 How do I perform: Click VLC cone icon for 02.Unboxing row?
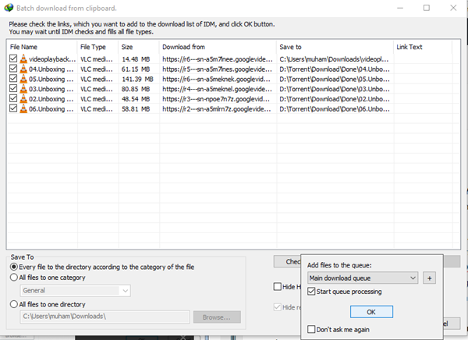pos(23,99)
